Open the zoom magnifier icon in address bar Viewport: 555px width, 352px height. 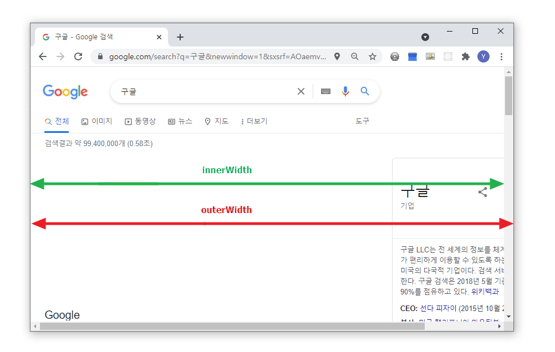355,56
